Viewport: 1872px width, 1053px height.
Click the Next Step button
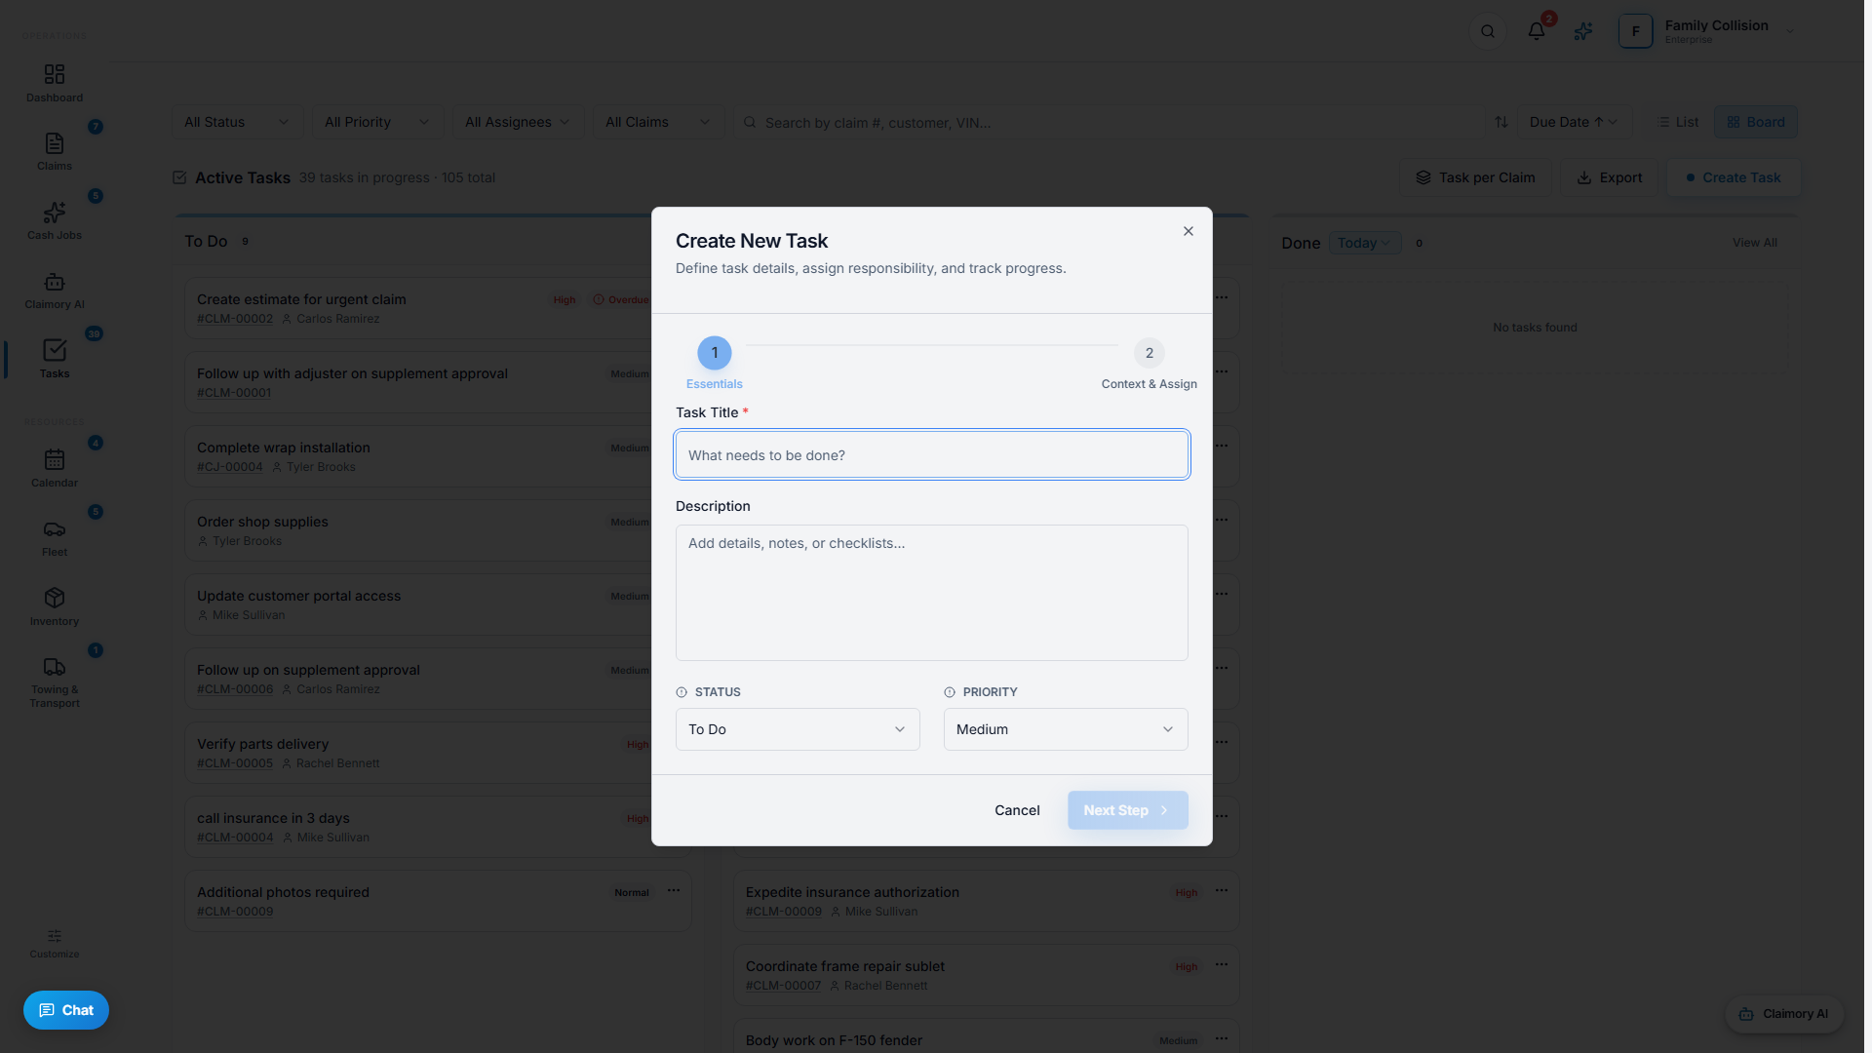tap(1127, 810)
